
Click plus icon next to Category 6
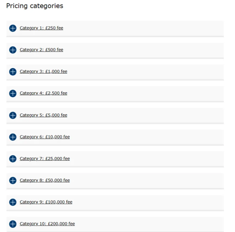coord(13,137)
